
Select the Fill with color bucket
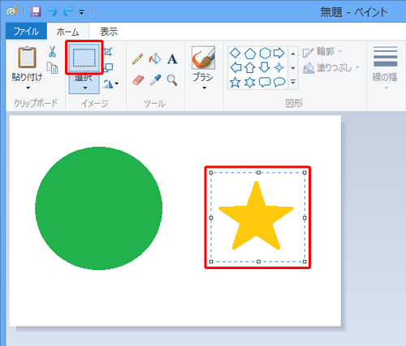pyautogui.click(x=155, y=59)
